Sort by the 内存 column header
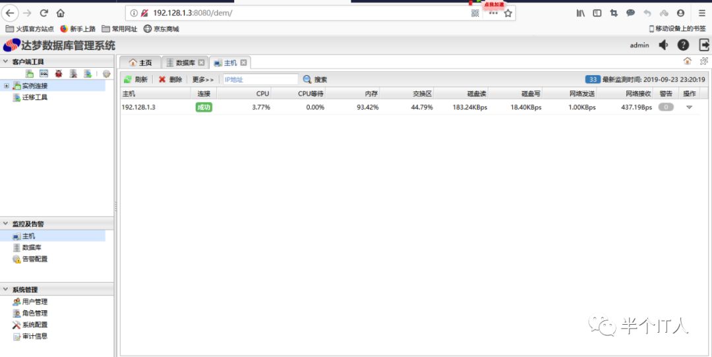The width and height of the screenshot is (712, 357). (352, 94)
